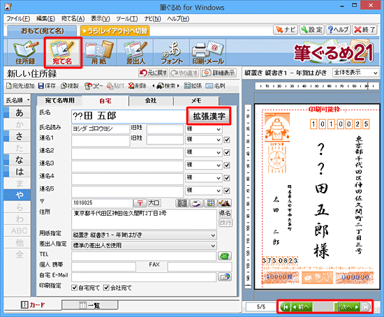Image resolution: width=384 pixels, height=317 pixels.
Task: Open the 用紙 paper settings icon
Action: [99, 52]
